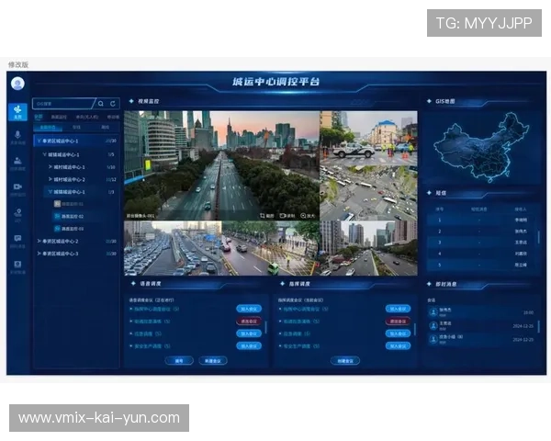Select the 路面监控-02 camera row
551x441 pixels.
coord(84,216)
